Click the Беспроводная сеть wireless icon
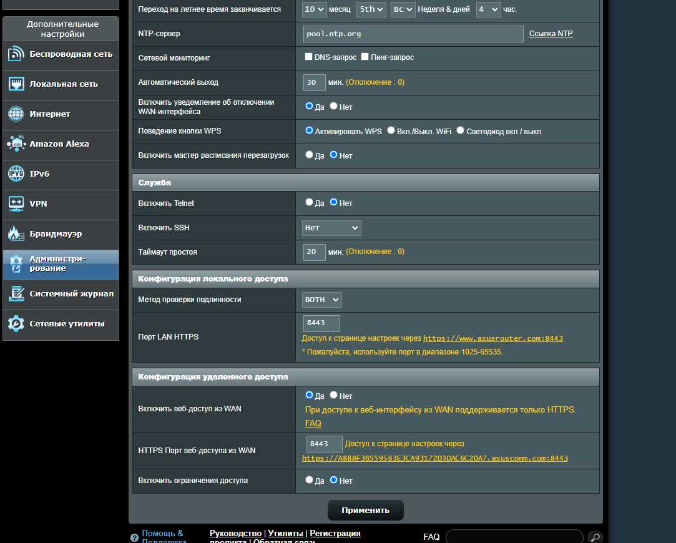The height and width of the screenshot is (543, 676). tap(16, 54)
